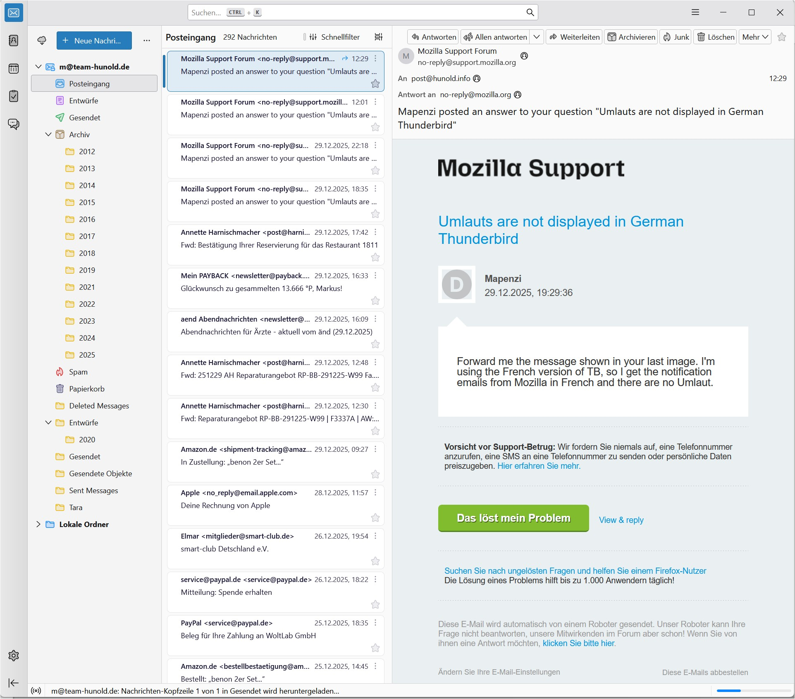Toggle the Schnellfilter quick filter bar
Viewport: 795px width, 699px height.
tap(335, 37)
